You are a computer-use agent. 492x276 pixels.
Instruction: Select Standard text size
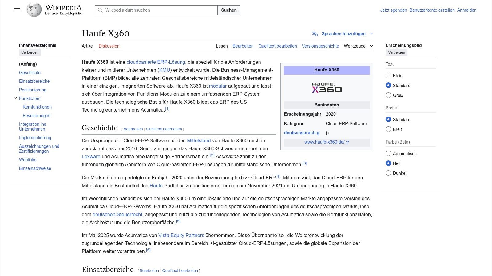click(388, 85)
